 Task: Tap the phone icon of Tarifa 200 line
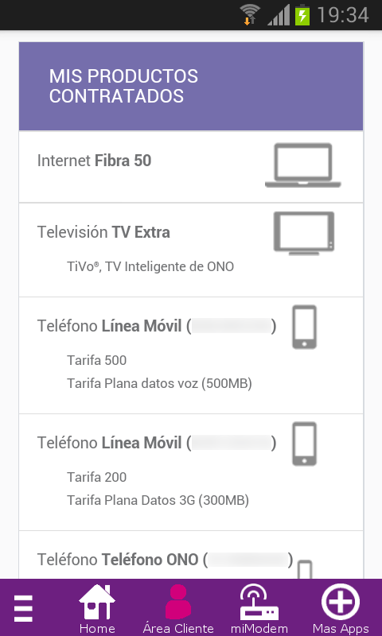(305, 444)
